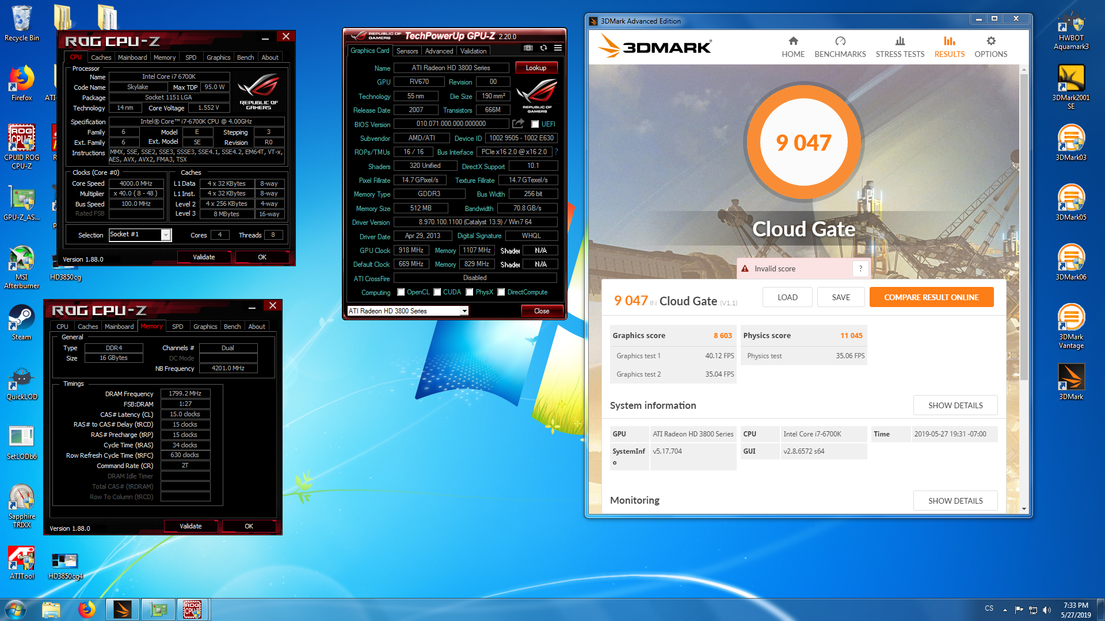Take a GPU-Z screenshot with the camera icon
1105x621 pixels.
[x=528, y=48]
